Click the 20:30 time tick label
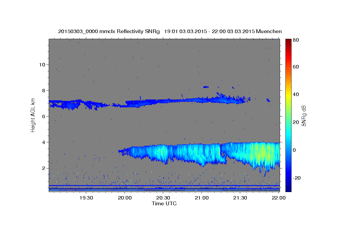346x230 pixels. pyautogui.click(x=163, y=198)
